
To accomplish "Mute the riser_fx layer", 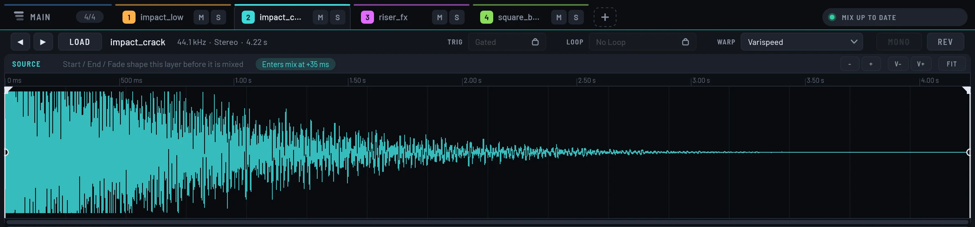I will click(440, 18).
